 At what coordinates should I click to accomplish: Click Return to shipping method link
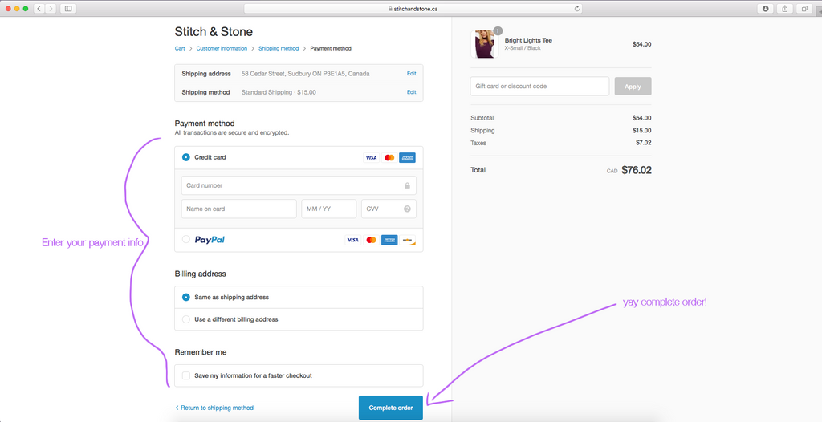214,408
